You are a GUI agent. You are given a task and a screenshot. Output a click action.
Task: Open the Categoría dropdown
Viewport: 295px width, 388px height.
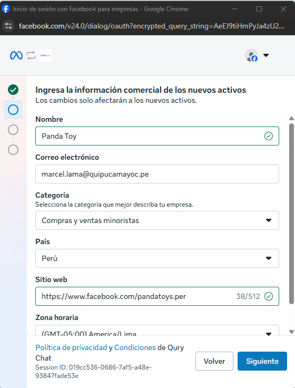click(x=158, y=220)
